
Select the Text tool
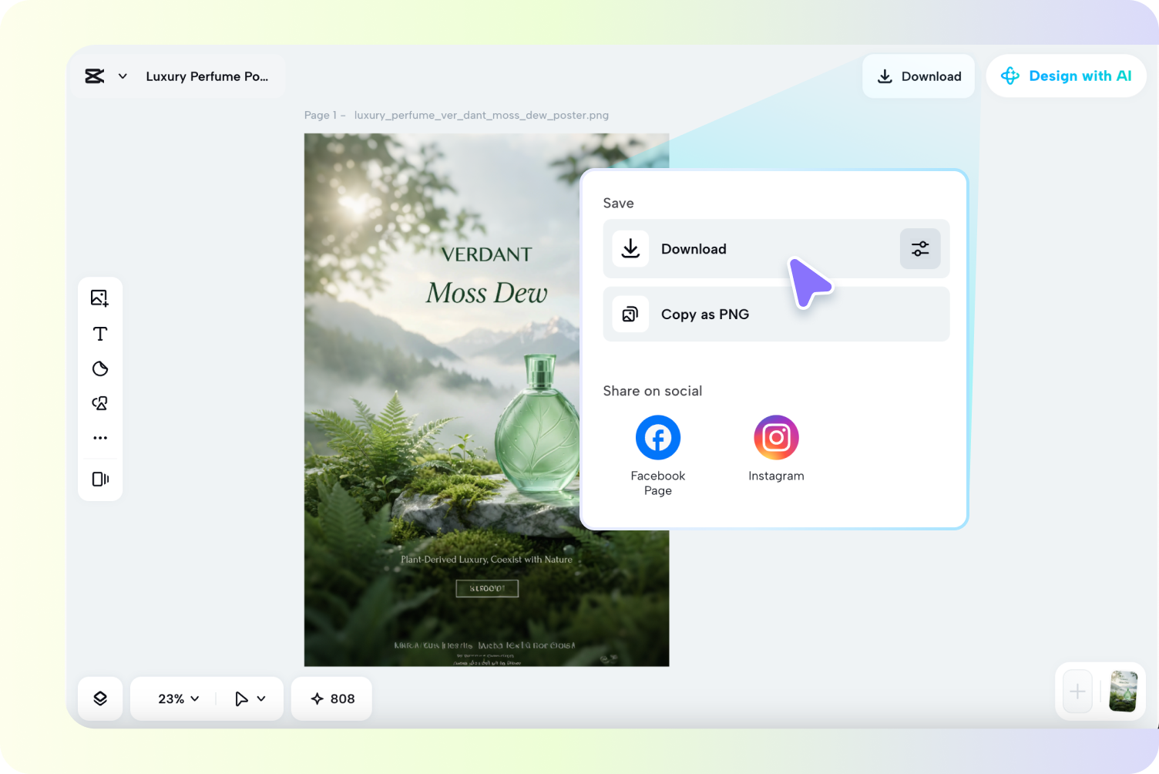[100, 334]
